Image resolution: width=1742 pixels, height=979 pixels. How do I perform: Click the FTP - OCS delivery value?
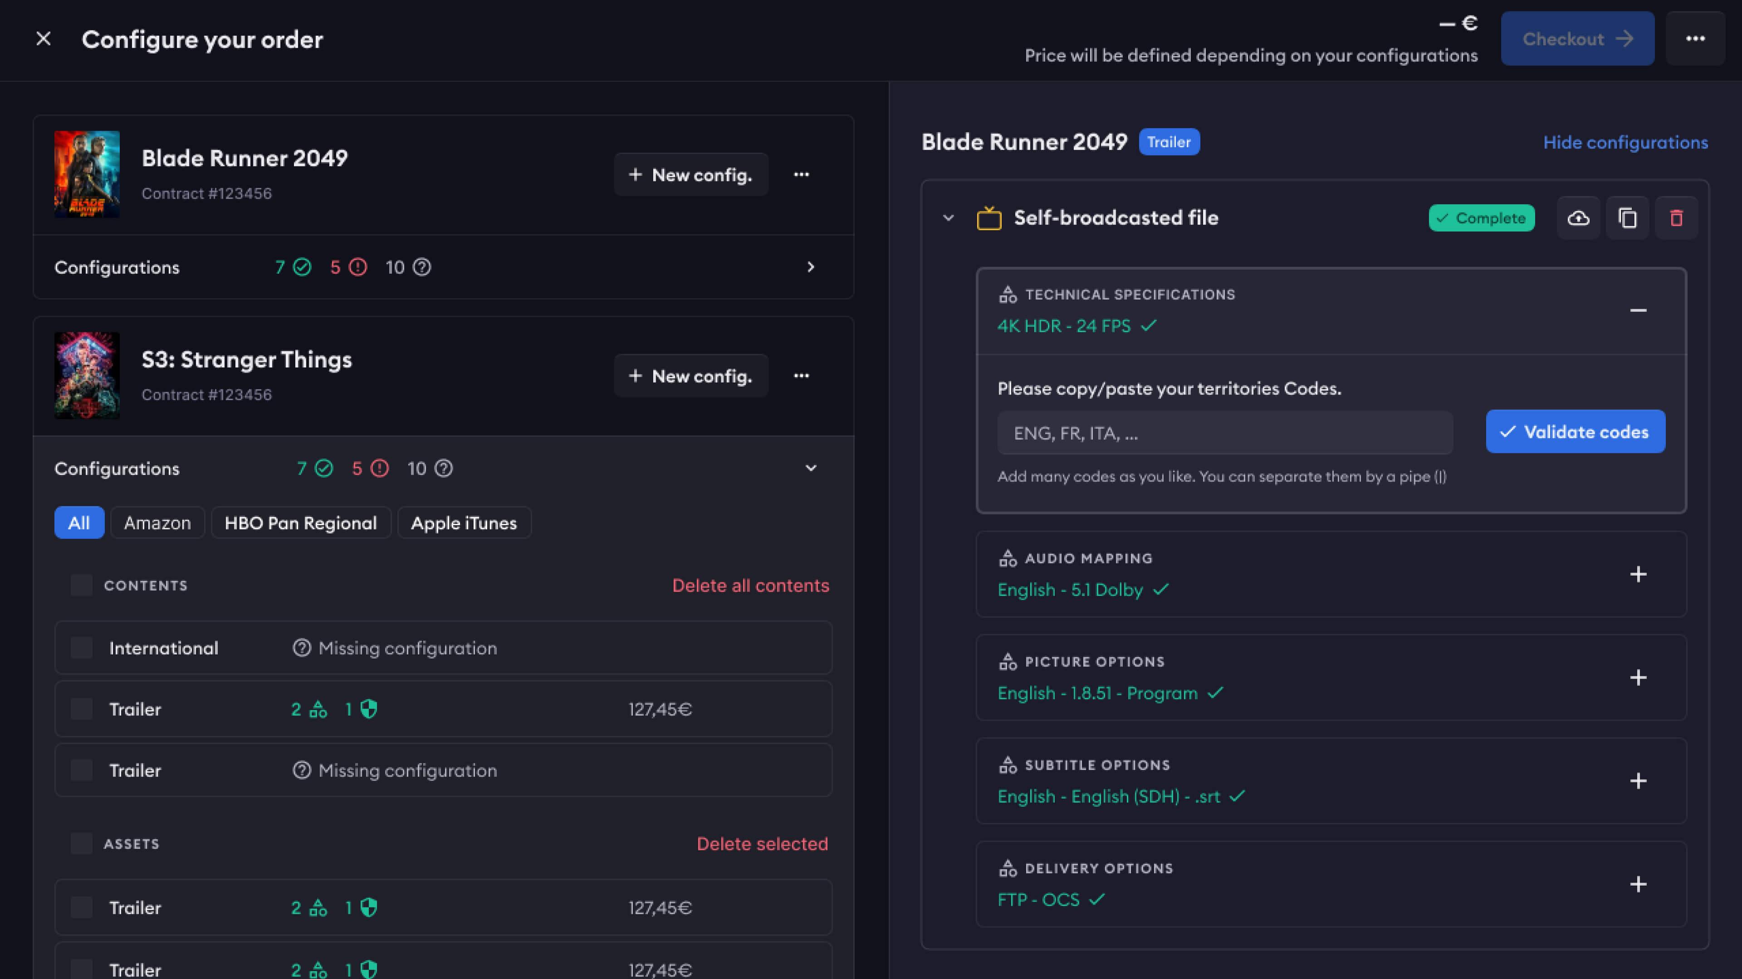pyautogui.click(x=1039, y=899)
